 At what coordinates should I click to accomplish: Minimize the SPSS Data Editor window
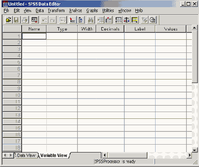click(183, 4)
